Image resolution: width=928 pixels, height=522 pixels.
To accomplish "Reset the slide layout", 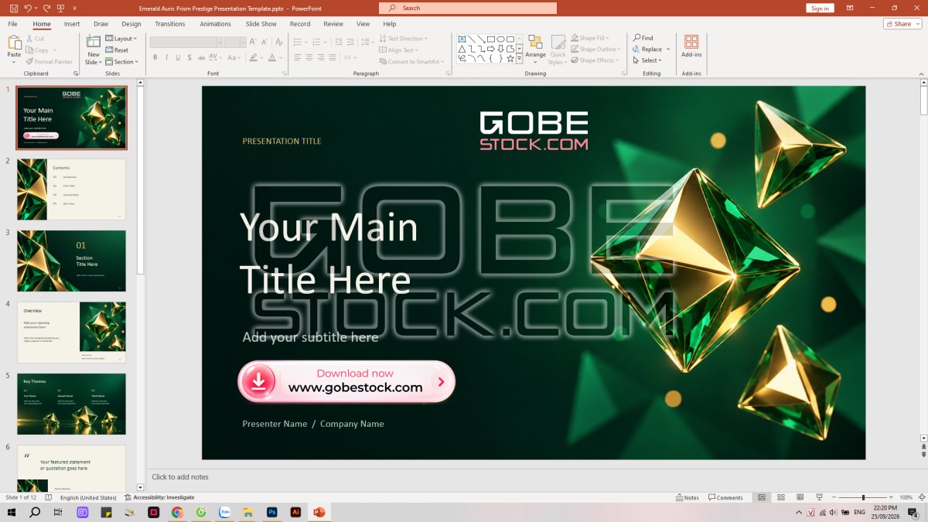I will click(x=117, y=50).
